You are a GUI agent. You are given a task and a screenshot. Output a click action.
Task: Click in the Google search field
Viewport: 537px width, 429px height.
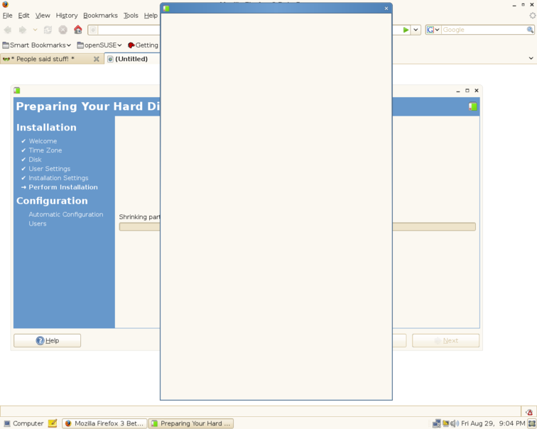483,30
